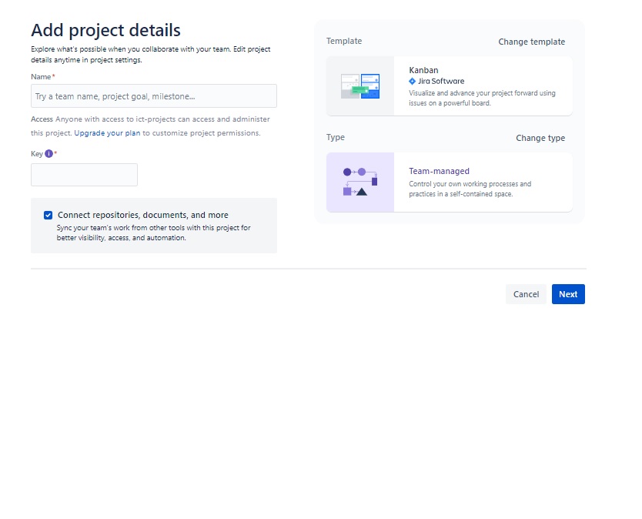Select the Team-managed type card

pos(450,182)
